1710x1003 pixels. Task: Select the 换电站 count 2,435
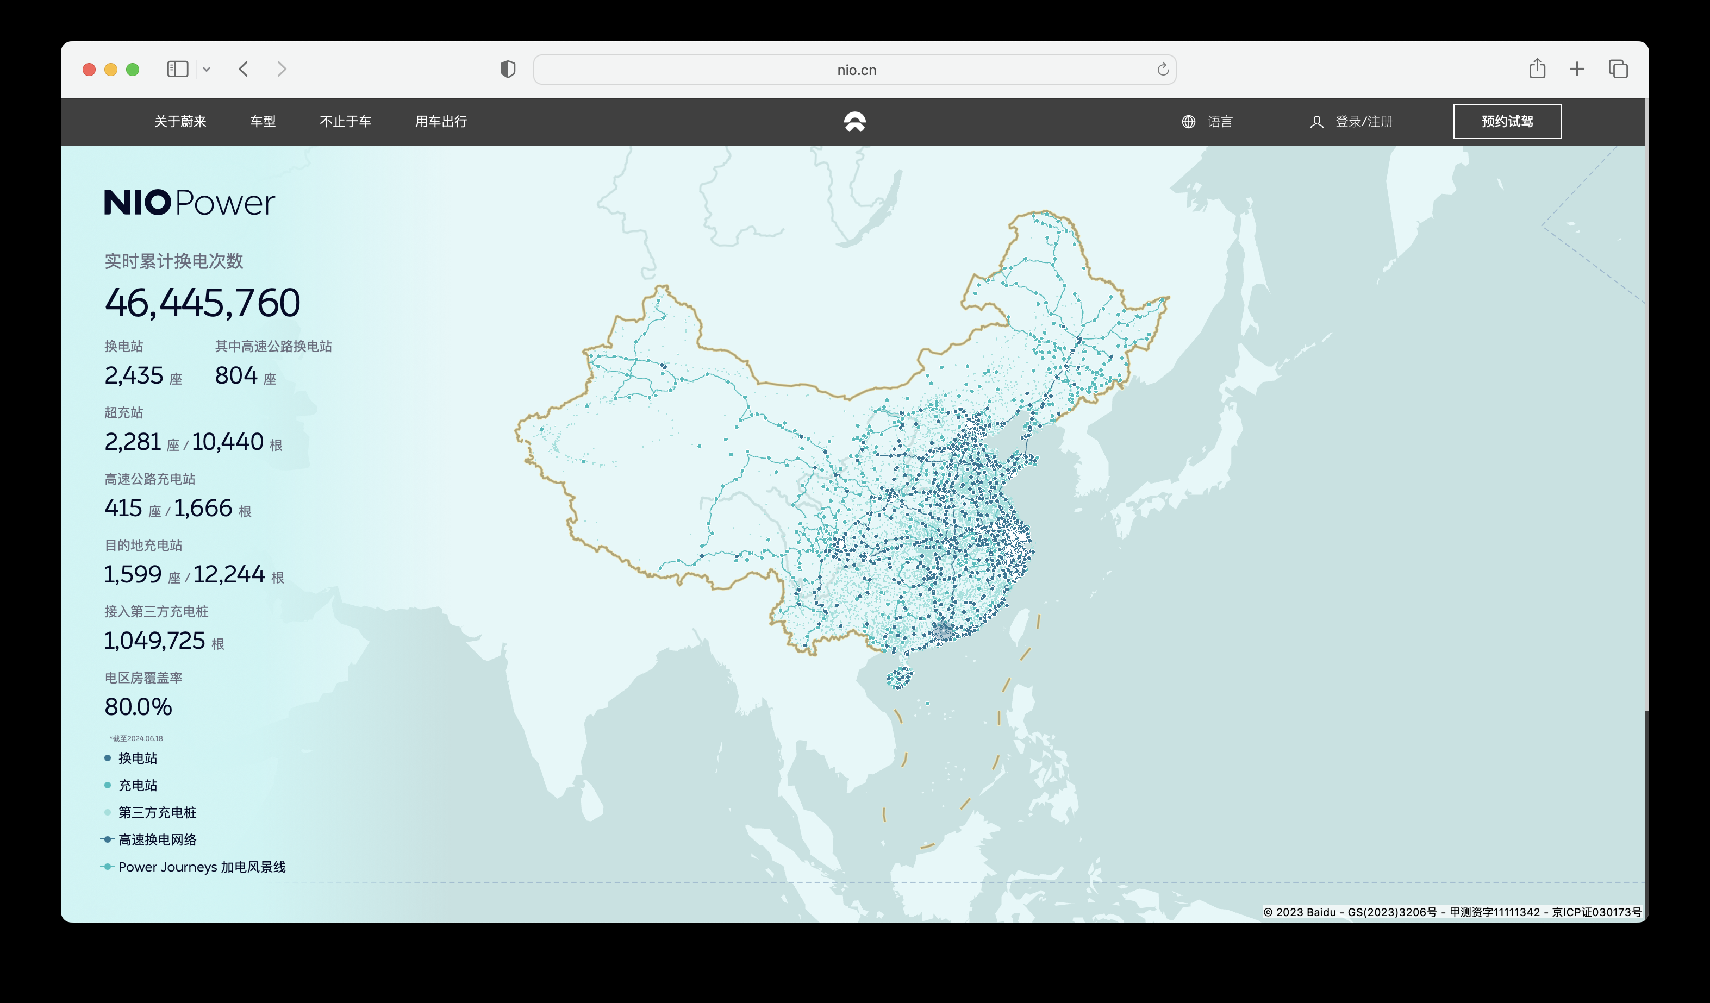(x=134, y=375)
